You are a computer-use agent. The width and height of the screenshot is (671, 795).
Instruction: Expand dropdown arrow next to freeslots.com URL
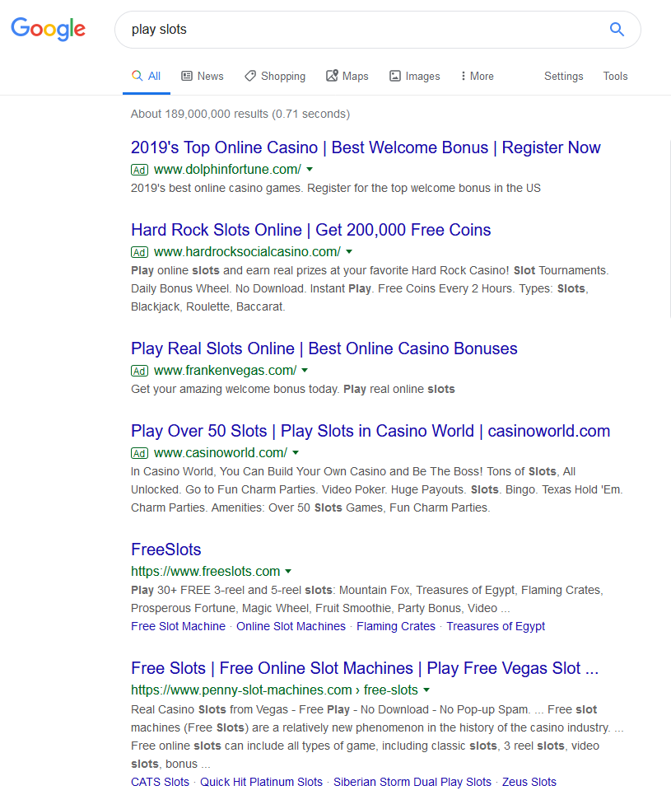(x=288, y=571)
